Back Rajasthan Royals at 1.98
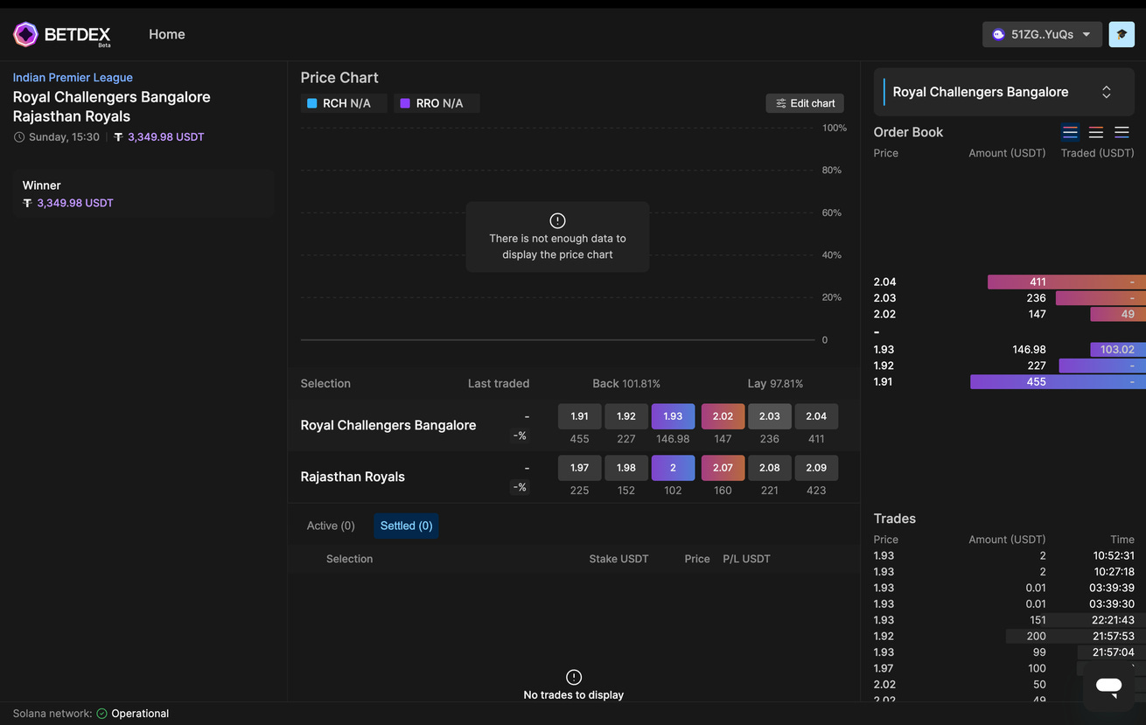This screenshot has height=725, width=1146. [x=626, y=468]
